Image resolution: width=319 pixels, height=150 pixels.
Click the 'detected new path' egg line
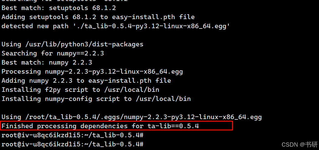116,26
